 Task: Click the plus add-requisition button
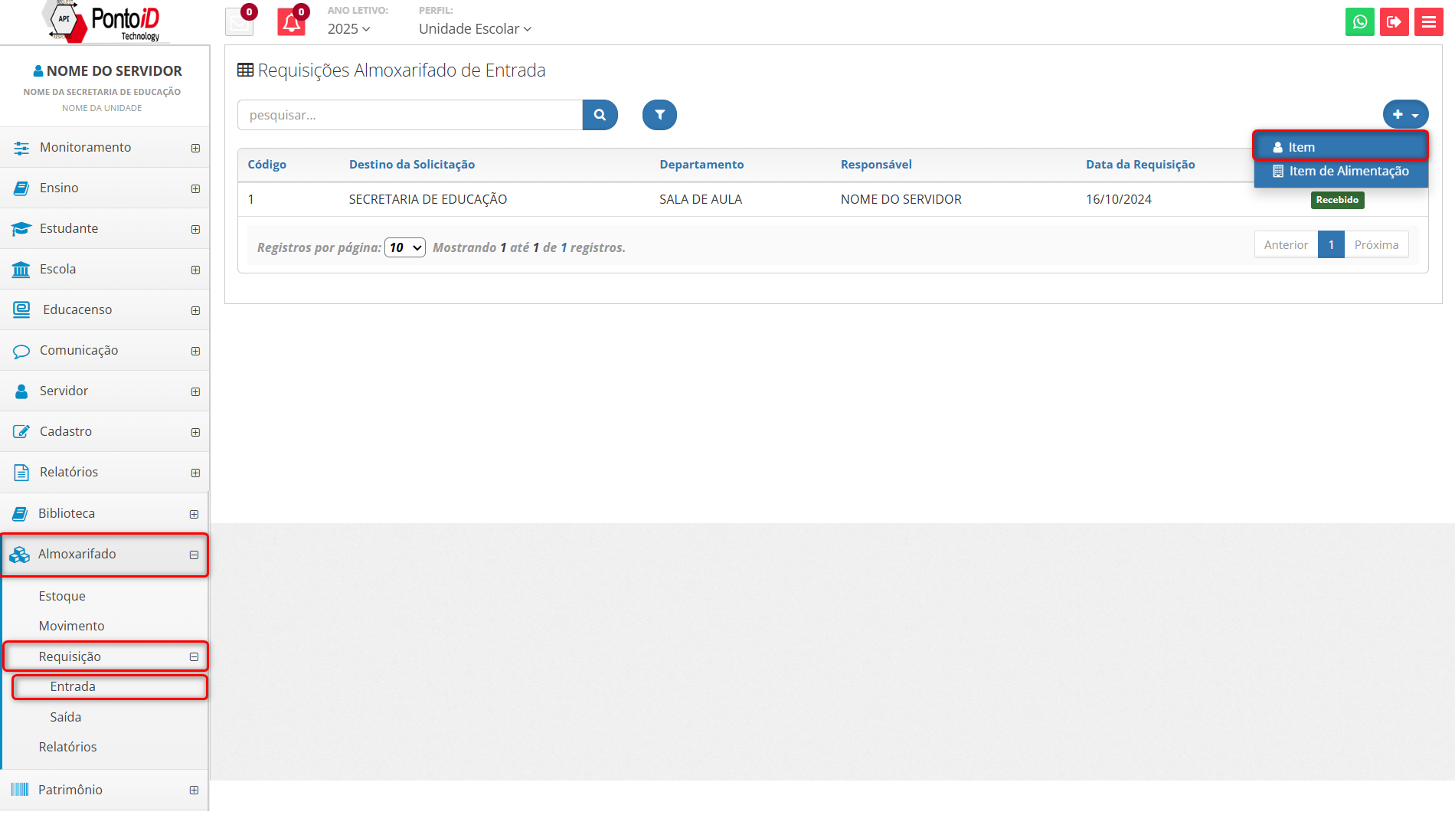tap(1405, 115)
